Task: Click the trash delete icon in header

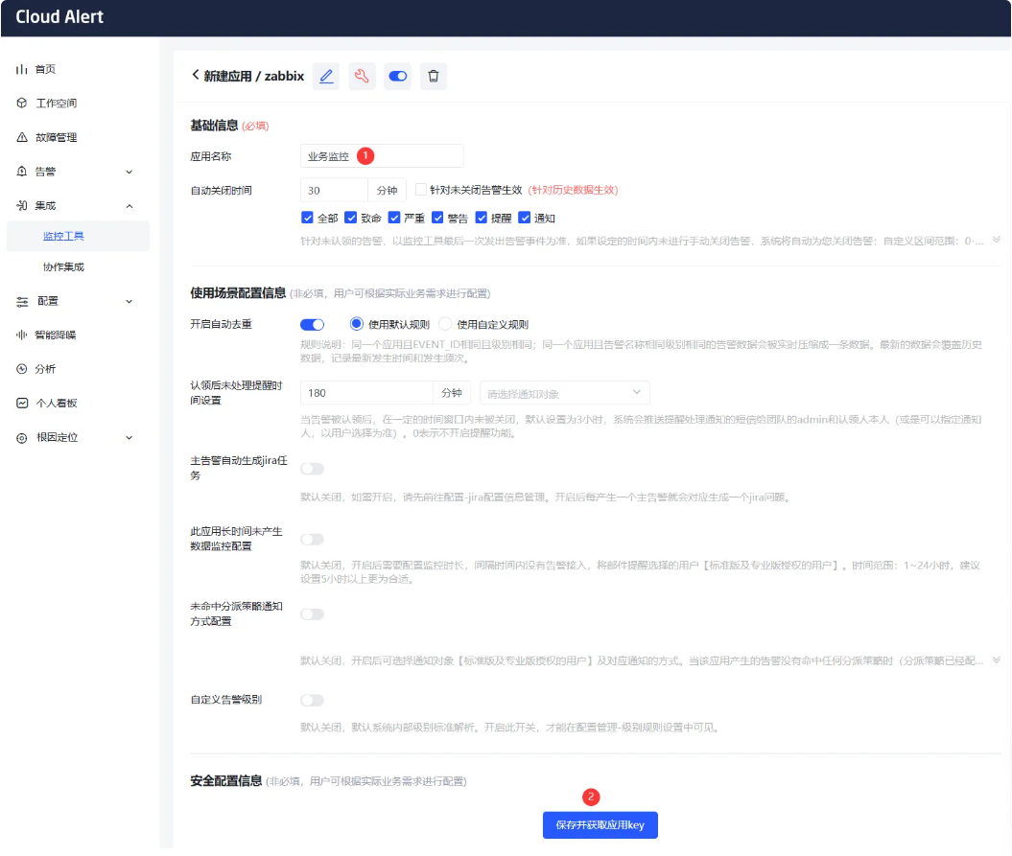Action: (433, 76)
